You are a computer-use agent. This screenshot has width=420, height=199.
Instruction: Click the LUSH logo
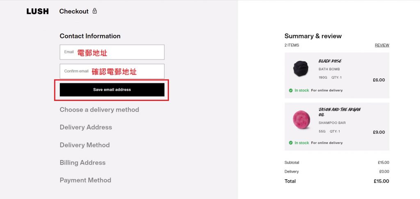pyautogui.click(x=37, y=11)
